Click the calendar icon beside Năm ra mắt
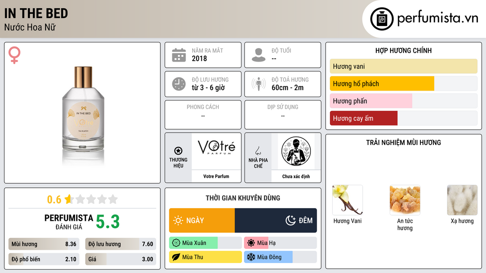This screenshot has height=273, width=486. coord(179,55)
